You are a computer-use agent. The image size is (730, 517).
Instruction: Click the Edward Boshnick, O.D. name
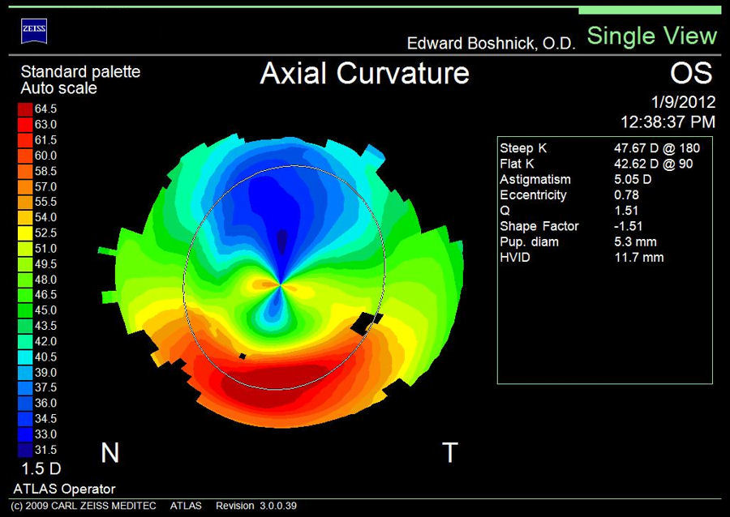pyautogui.click(x=489, y=43)
